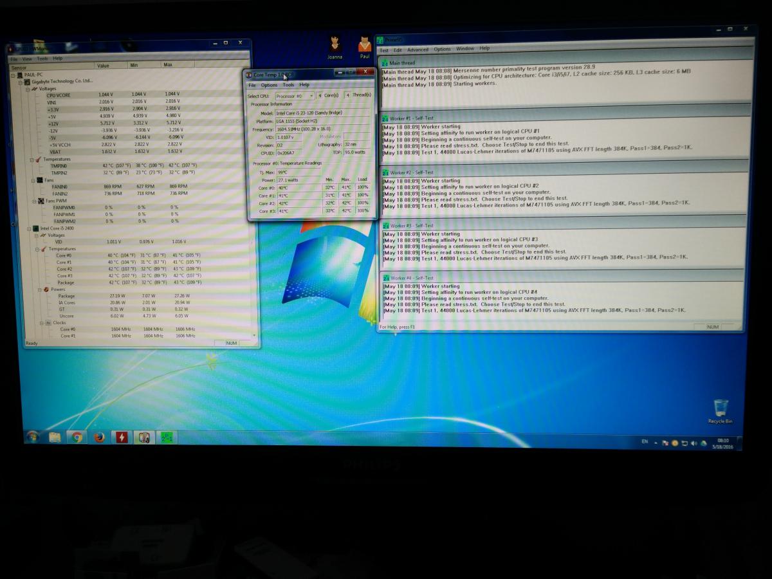The height and width of the screenshot is (579, 772).
Task: Collapse the Clocks section in HWMonitor
Action: pos(41,322)
